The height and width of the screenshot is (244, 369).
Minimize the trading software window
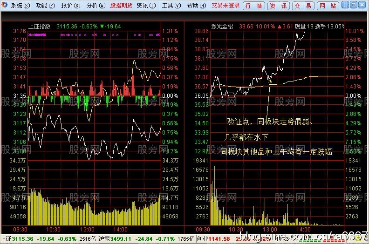tap(345, 5)
